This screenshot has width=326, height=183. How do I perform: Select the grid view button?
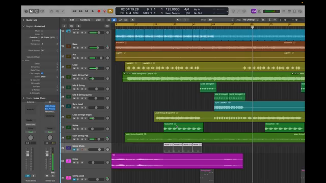(x=114, y=20)
